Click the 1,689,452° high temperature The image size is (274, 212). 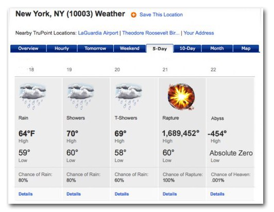click(181, 133)
